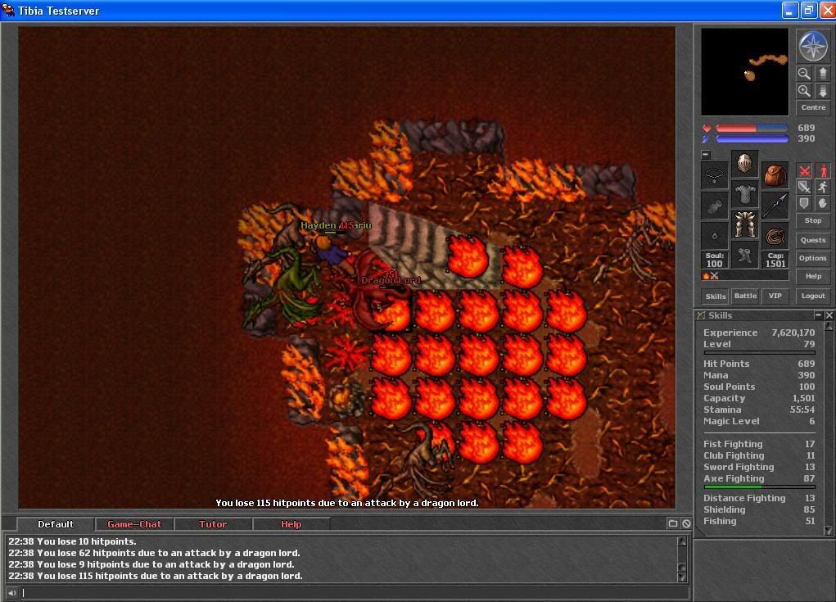Select the chain armor slot

(x=745, y=193)
